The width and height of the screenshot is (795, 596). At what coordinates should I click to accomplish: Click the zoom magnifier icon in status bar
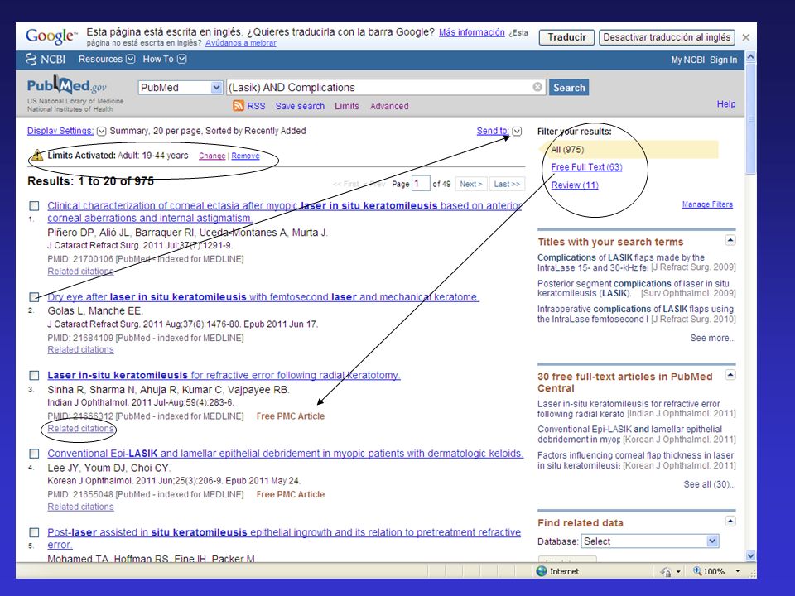coord(697,571)
